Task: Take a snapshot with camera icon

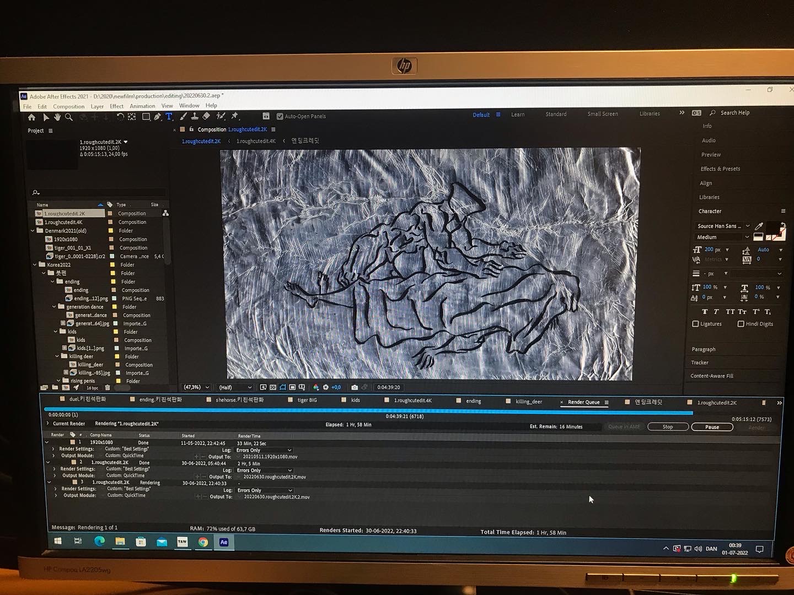Action: pyautogui.click(x=355, y=387)
